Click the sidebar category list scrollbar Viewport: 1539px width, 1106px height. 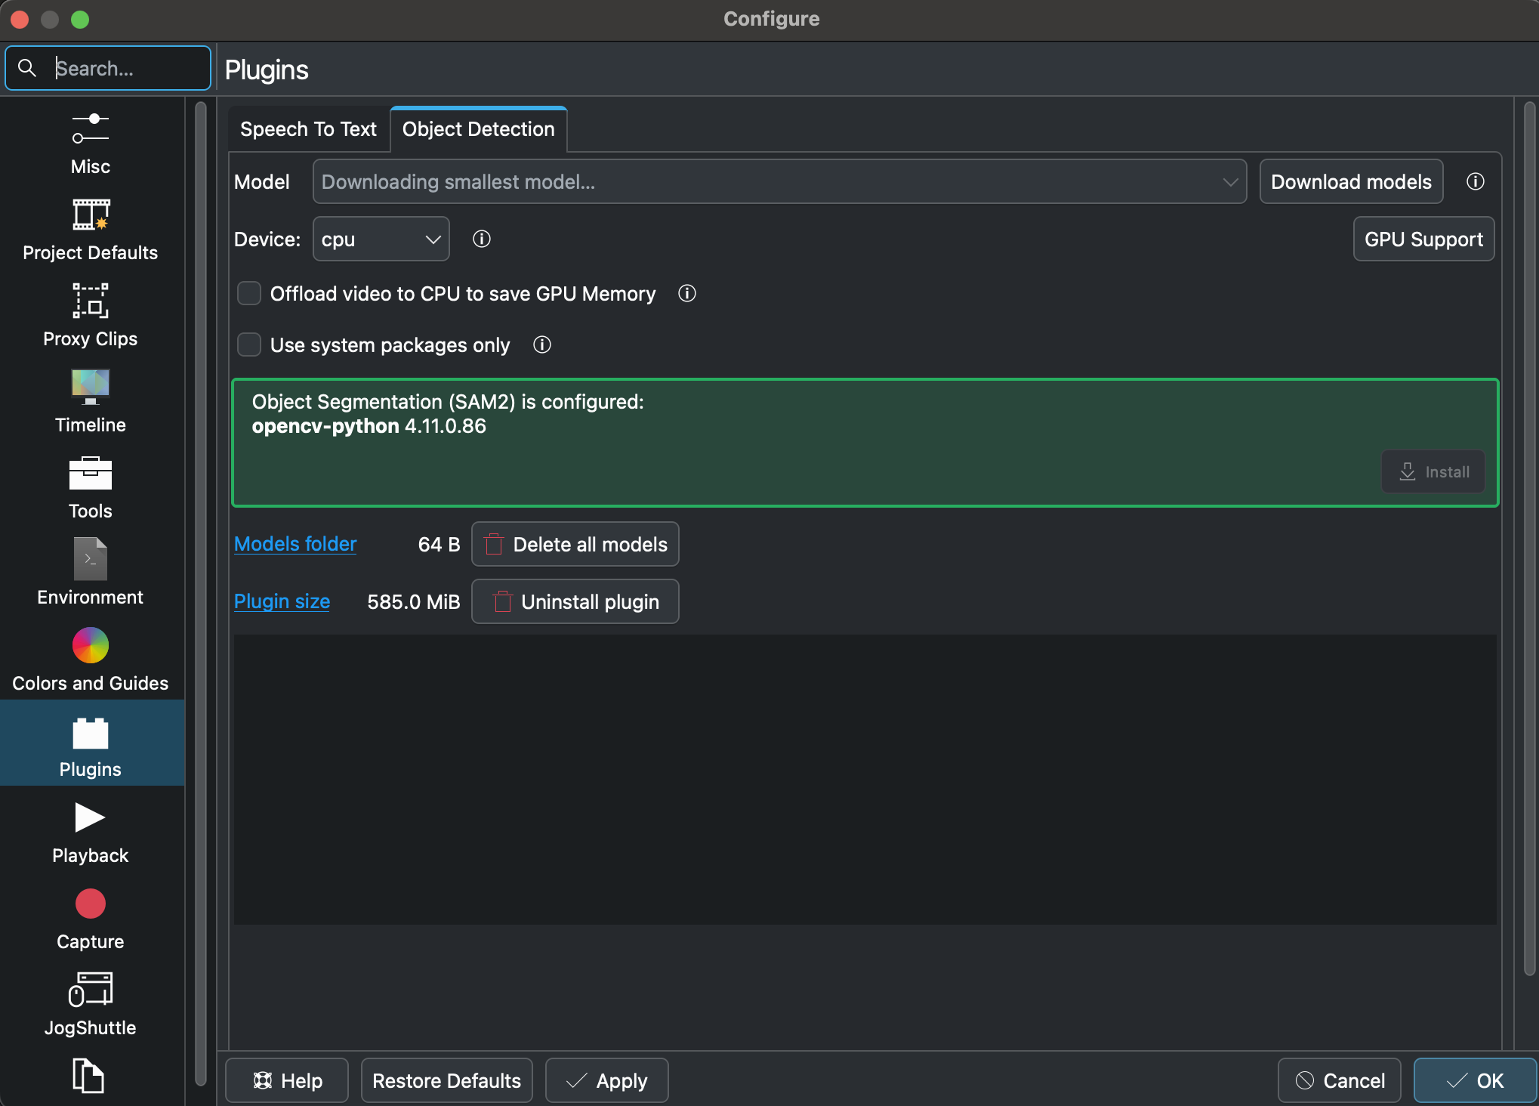[x=201, y=593]
